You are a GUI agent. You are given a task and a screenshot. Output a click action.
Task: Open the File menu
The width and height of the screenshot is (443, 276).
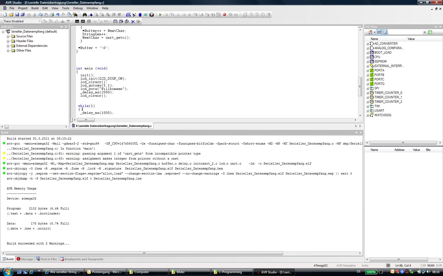(x=12, y=8)
